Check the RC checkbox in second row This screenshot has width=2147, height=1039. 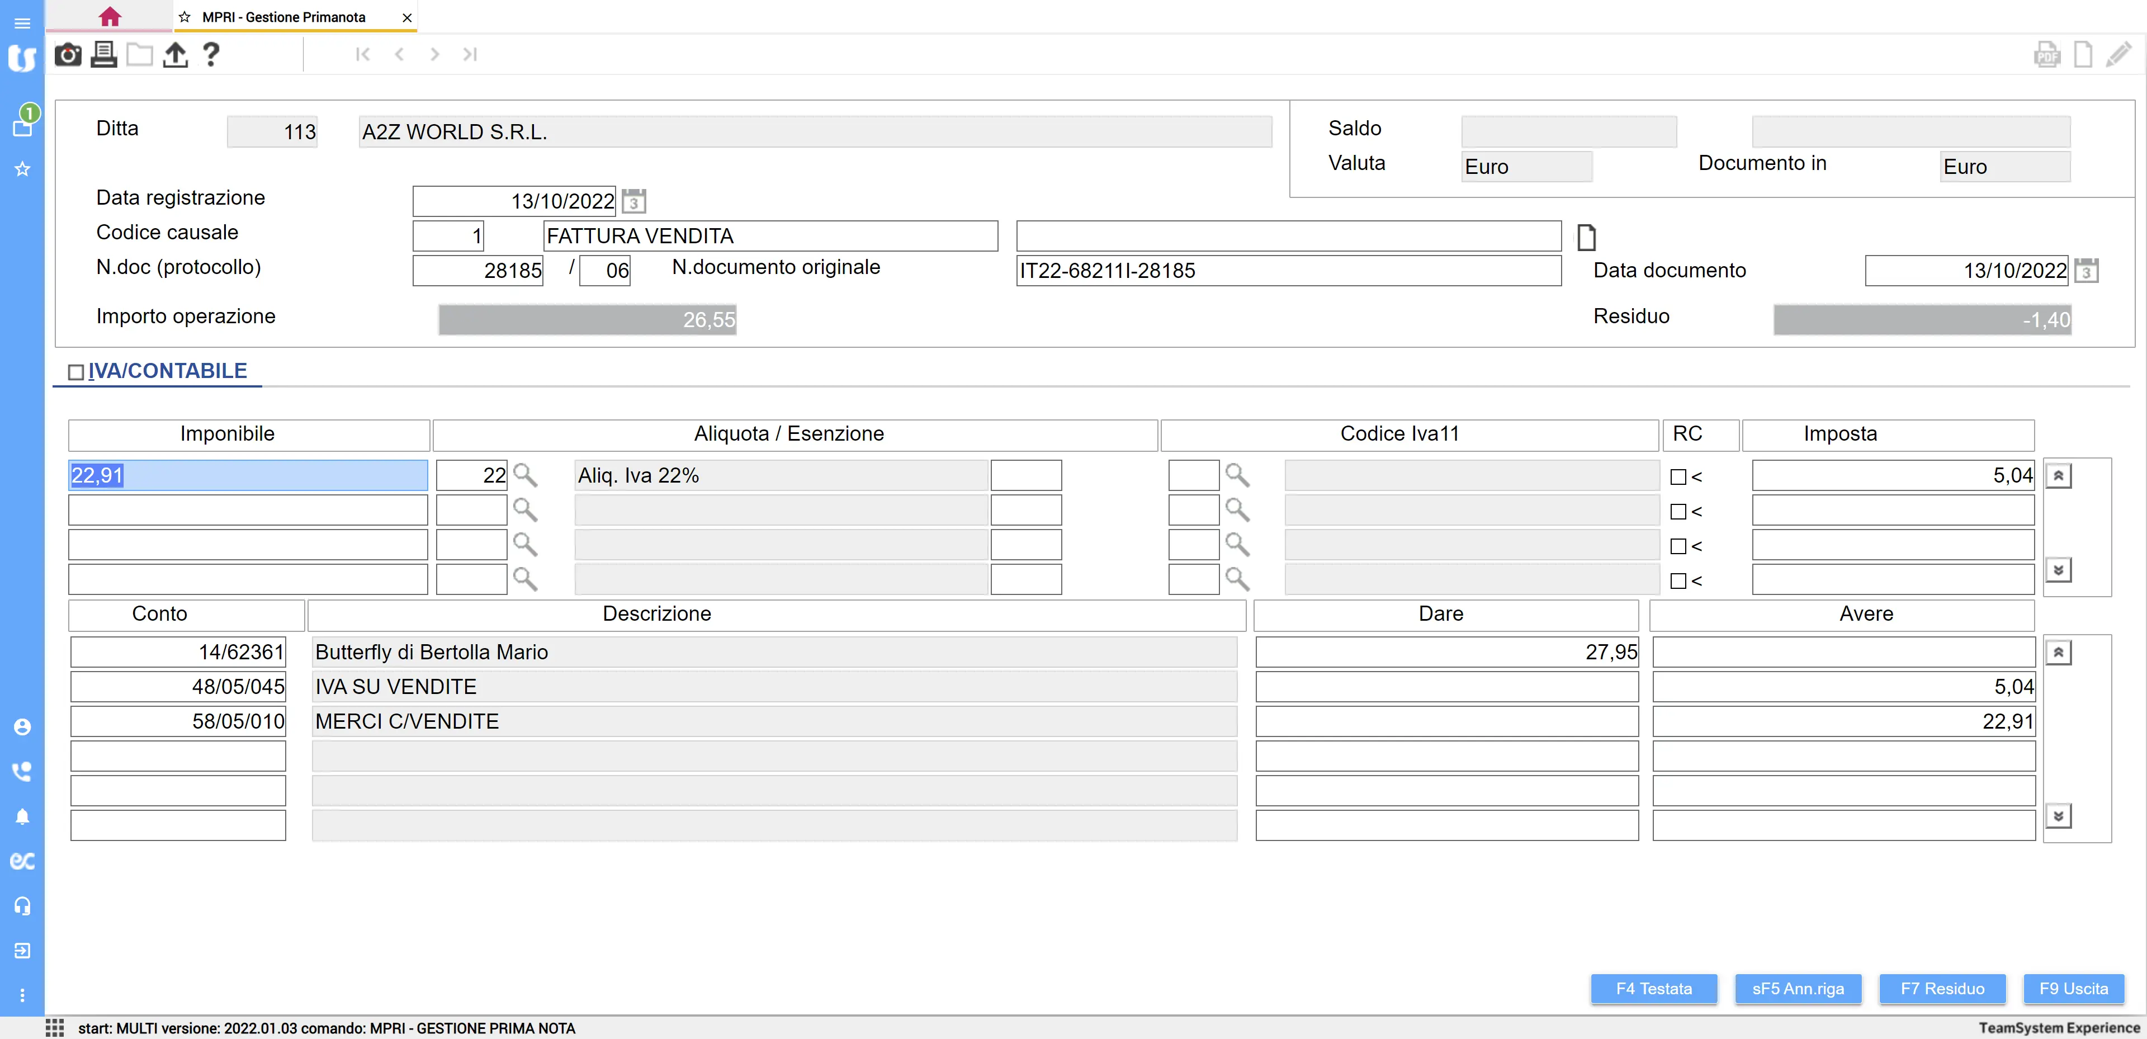pyautogui.click(x=1678, y=512)
